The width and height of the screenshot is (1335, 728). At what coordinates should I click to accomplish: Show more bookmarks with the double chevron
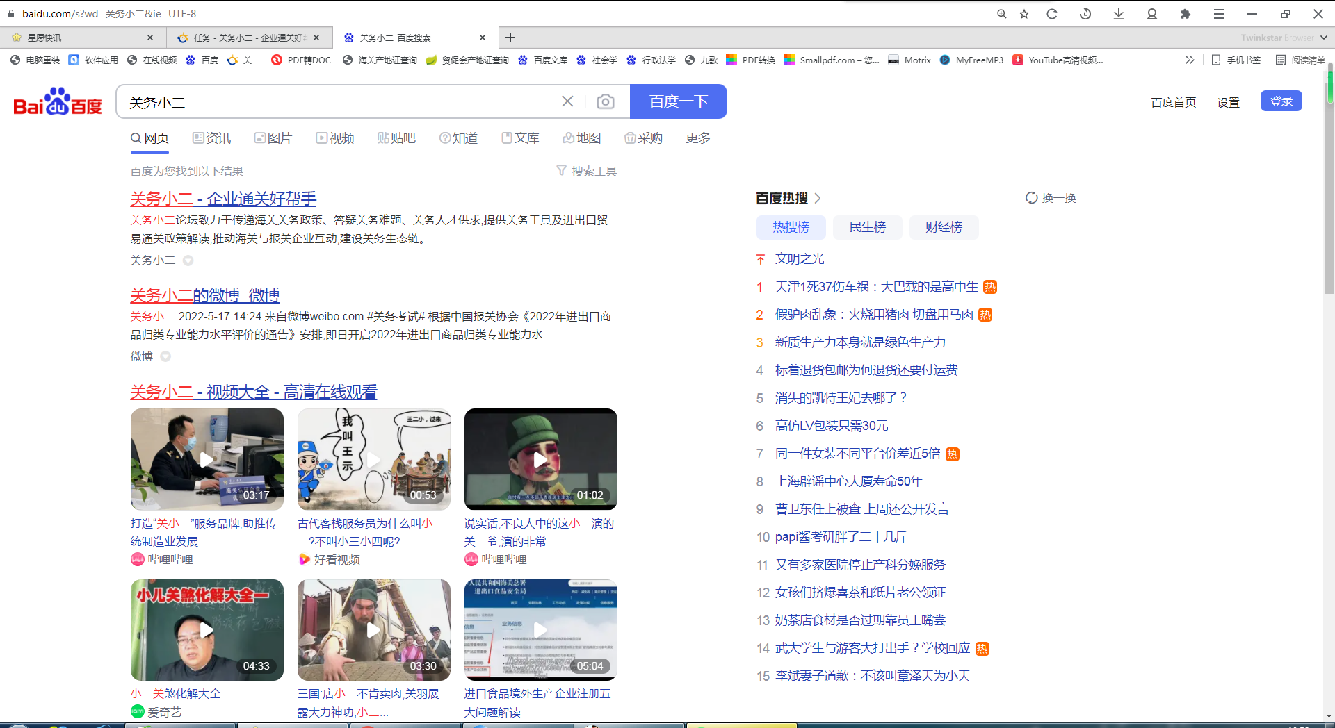1190,60
